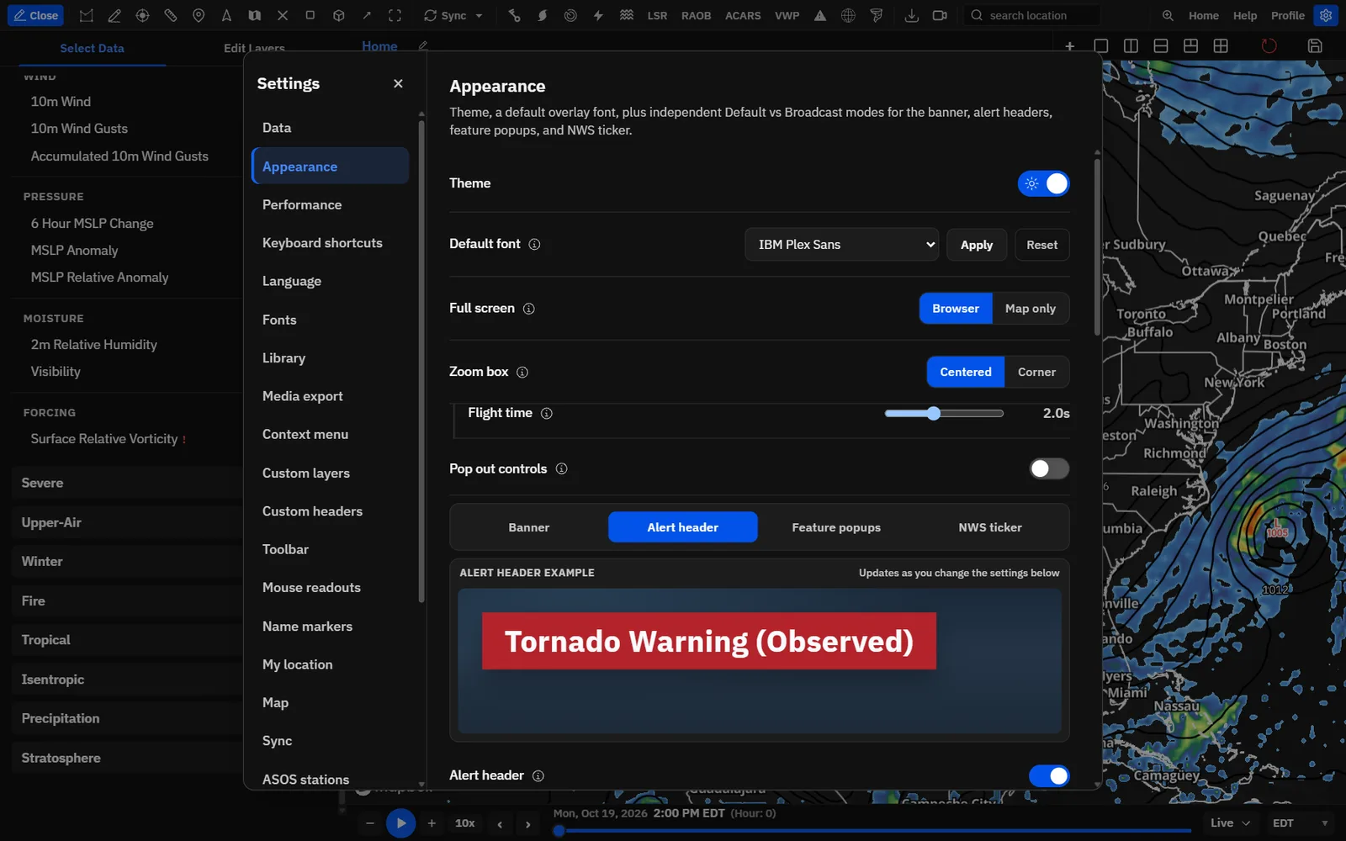
Task: Select the two-column split layout icon
Action: point(1131,46)
